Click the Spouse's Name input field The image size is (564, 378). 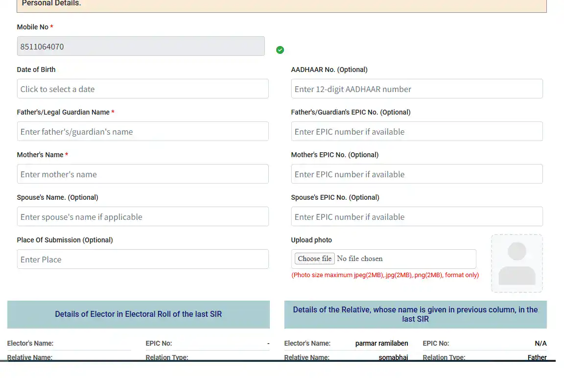(x=142, y=216)
